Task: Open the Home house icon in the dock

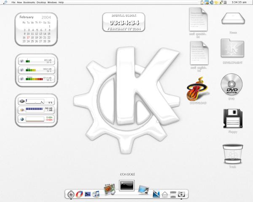Action: (x=164, y=194)
